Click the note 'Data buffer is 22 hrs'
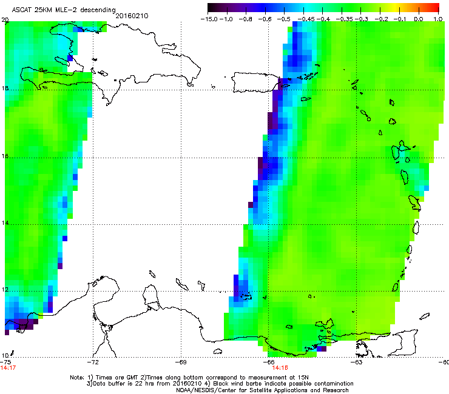This screenshot has width=449, height=394. (x=121, y=384)
